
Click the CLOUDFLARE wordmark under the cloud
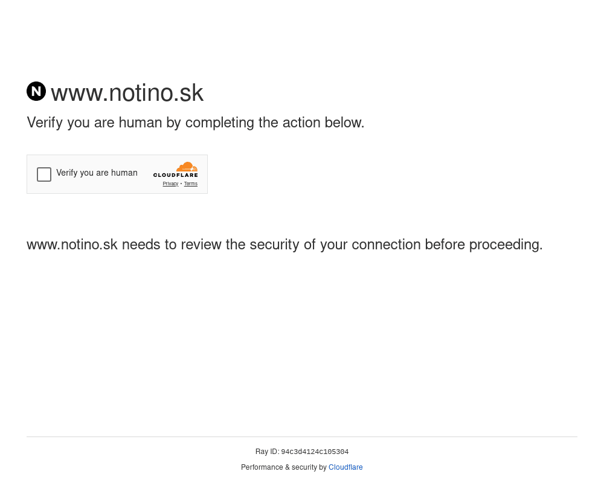[176, 175]
